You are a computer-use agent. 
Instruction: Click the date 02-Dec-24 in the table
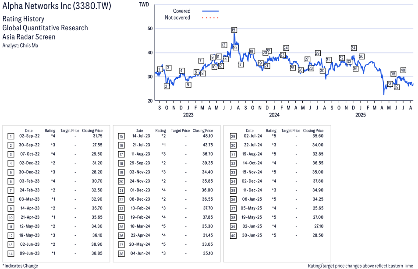click(252, 181)
